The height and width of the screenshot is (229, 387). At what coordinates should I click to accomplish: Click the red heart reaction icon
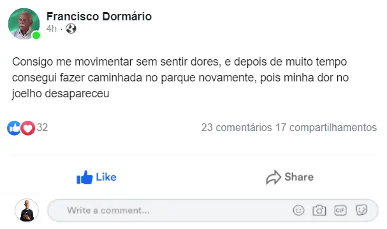click(27, 128)
